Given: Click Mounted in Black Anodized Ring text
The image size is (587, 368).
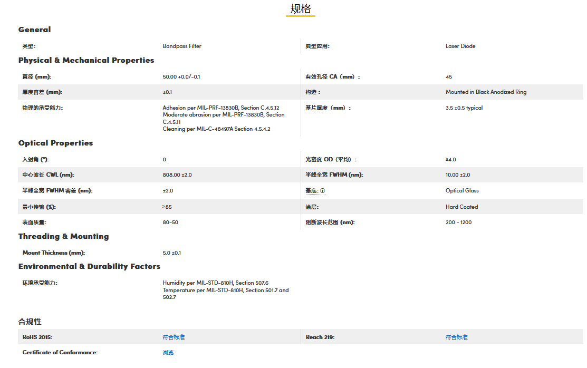Looking at the screenshot, I should tap(486, 92).
